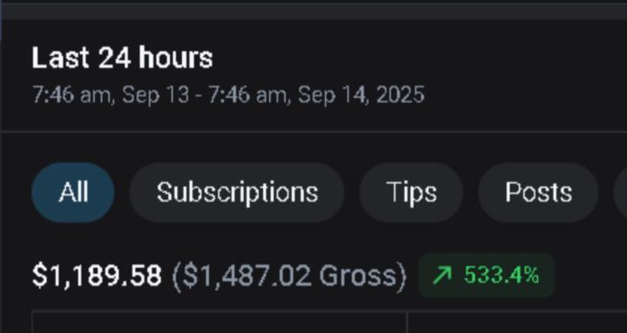
Task: Select the right chart panel below earnings
Action: click(517, 322)
